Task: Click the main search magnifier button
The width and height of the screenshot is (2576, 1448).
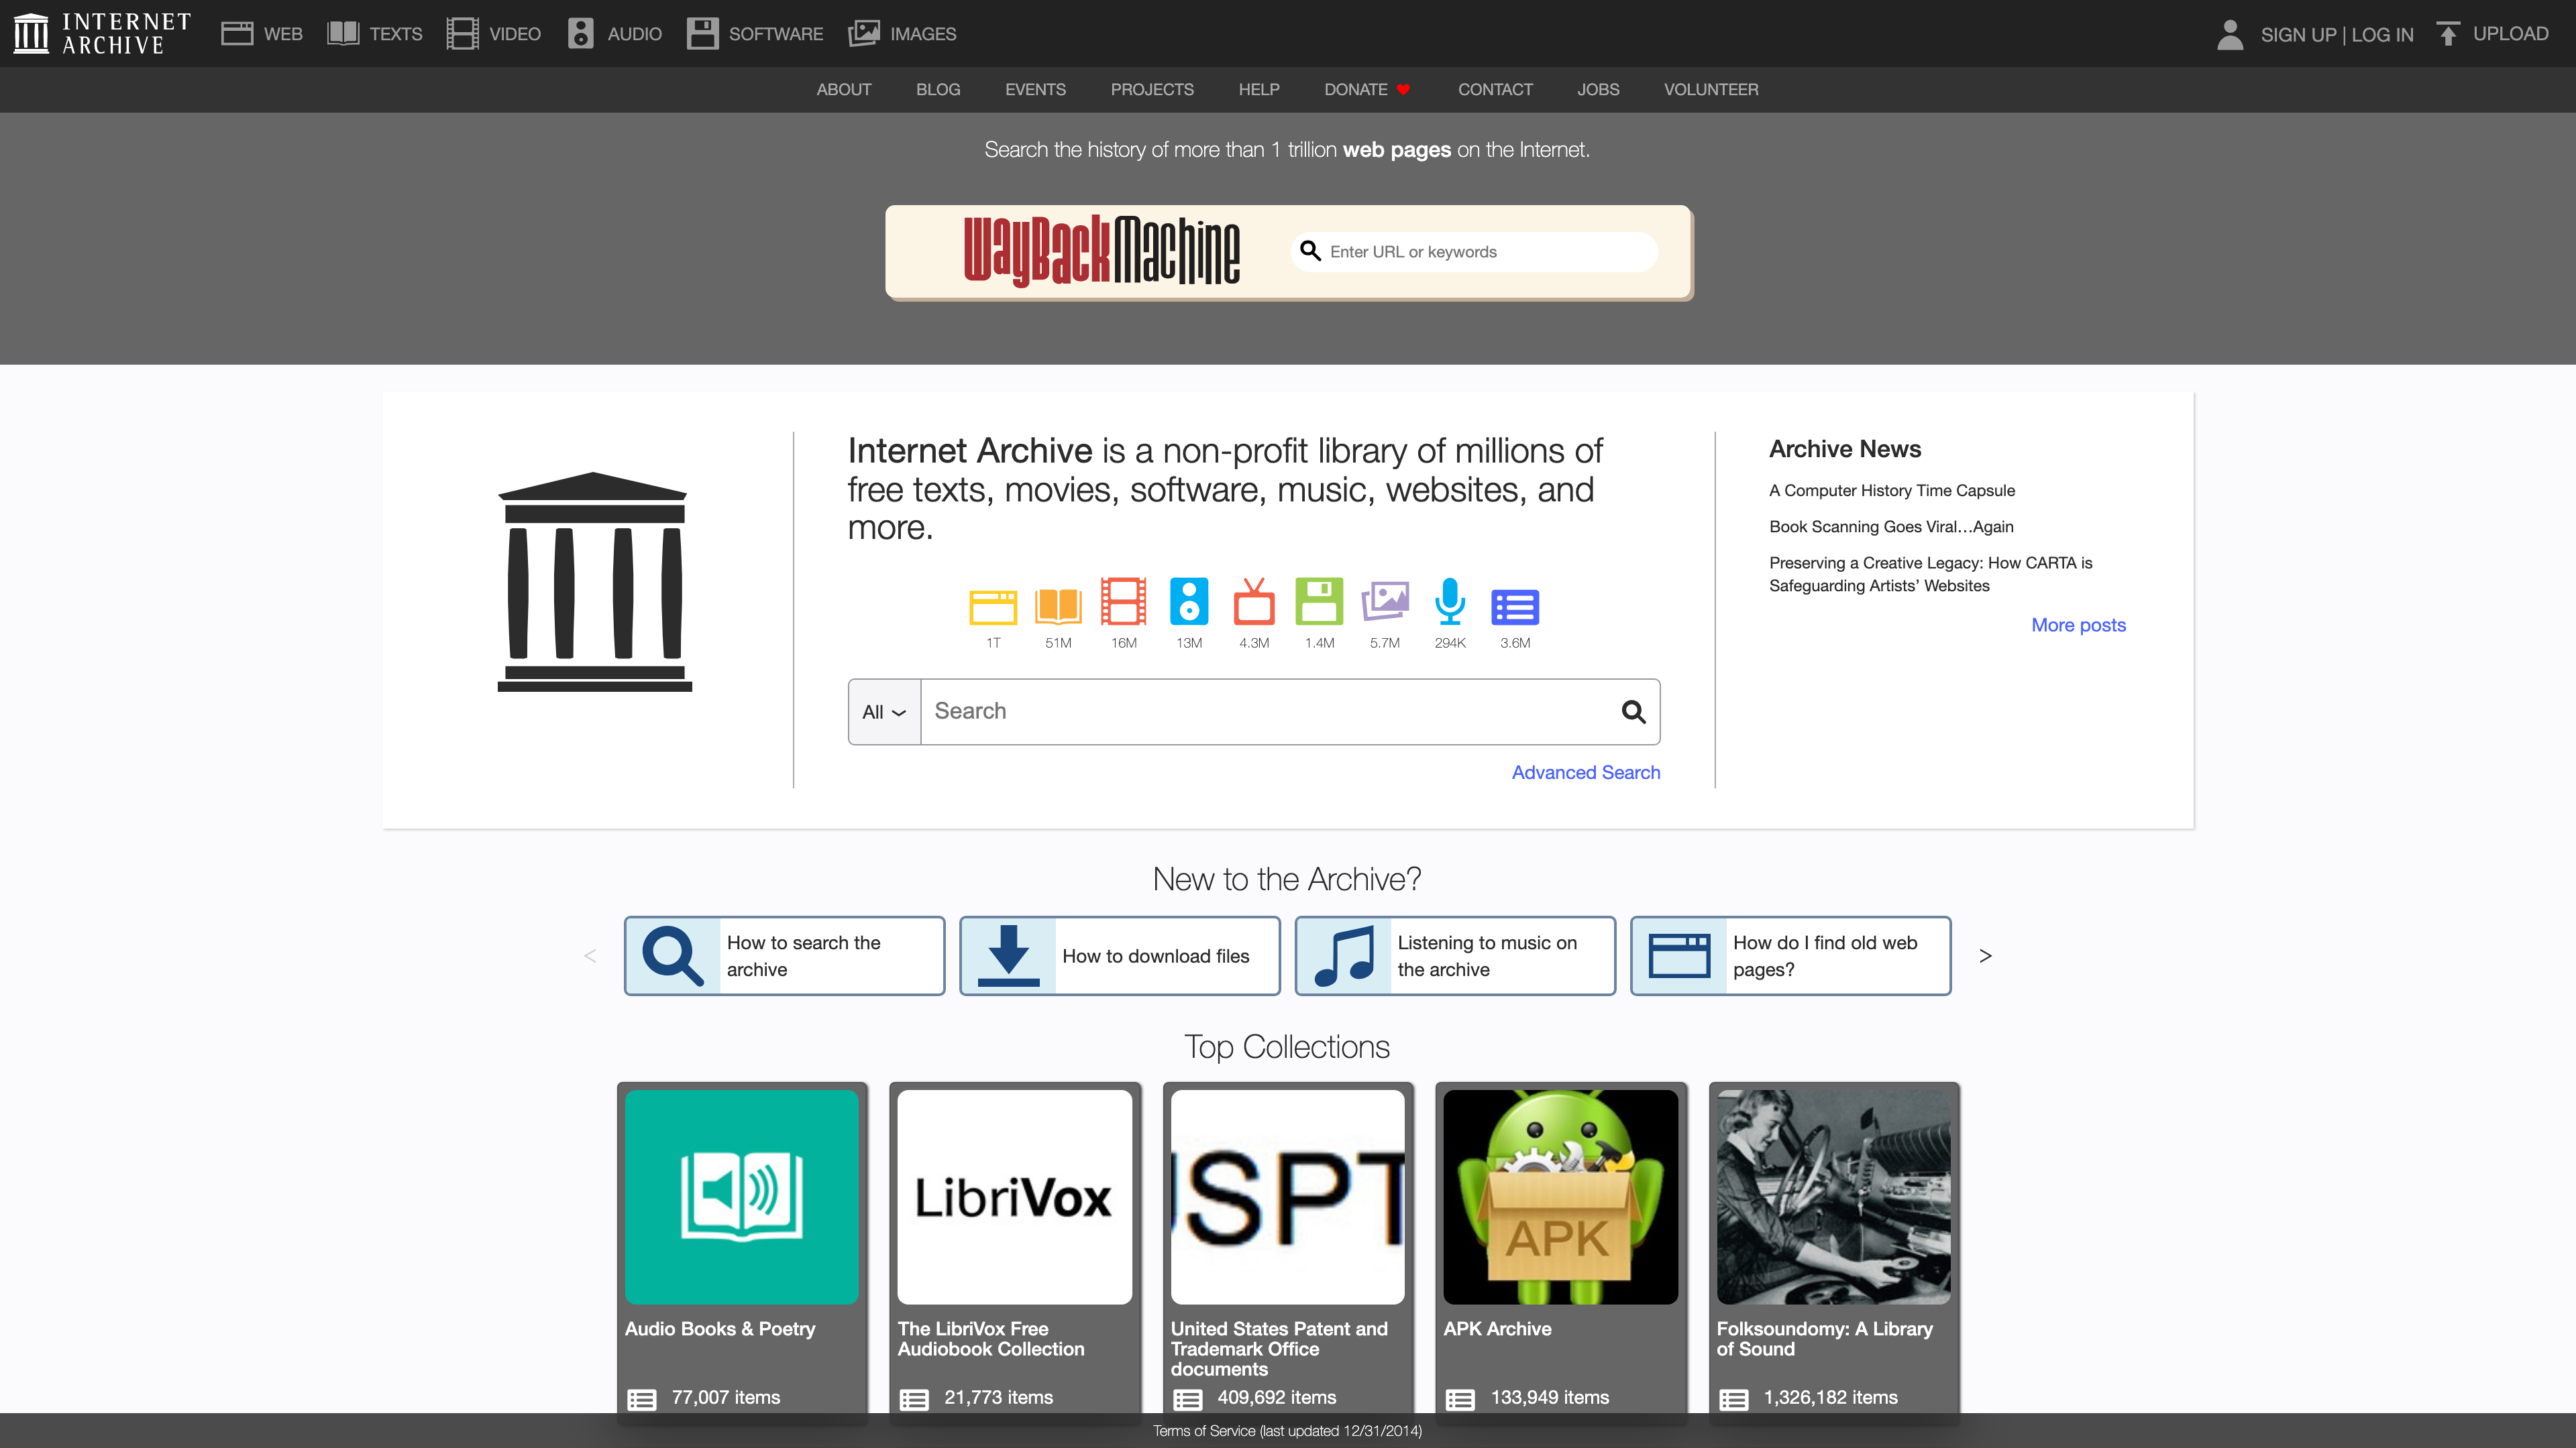Action: 1634,711
